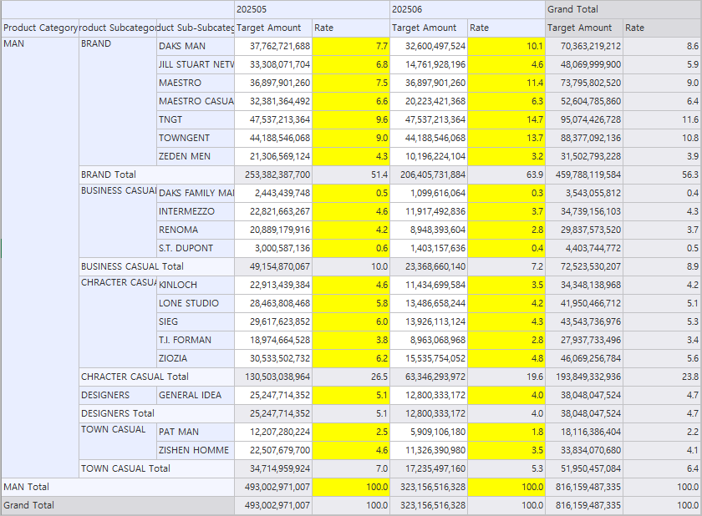Select the amount cell 3,000,587,136
Screen dimensions: 702x516
[x=273, y=248]
